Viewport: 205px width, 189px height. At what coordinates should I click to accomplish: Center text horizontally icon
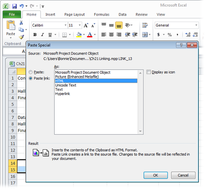tap(111, 35)
